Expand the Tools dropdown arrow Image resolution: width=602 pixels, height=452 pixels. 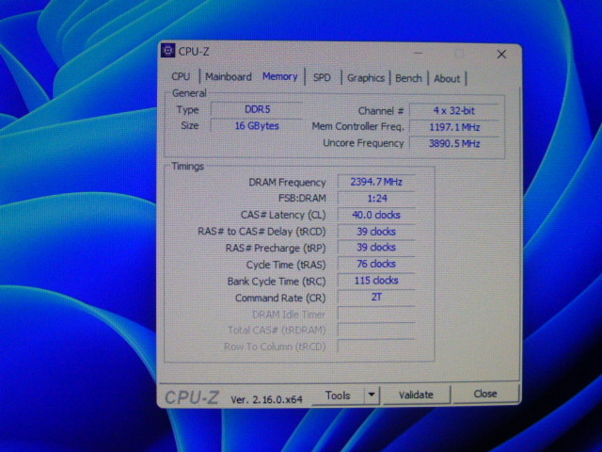coord(372,395)
